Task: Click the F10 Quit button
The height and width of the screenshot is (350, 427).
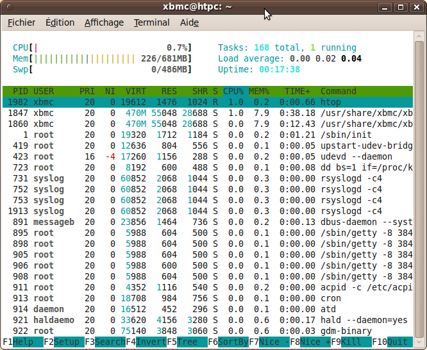Action: click(x=392, y=342)
